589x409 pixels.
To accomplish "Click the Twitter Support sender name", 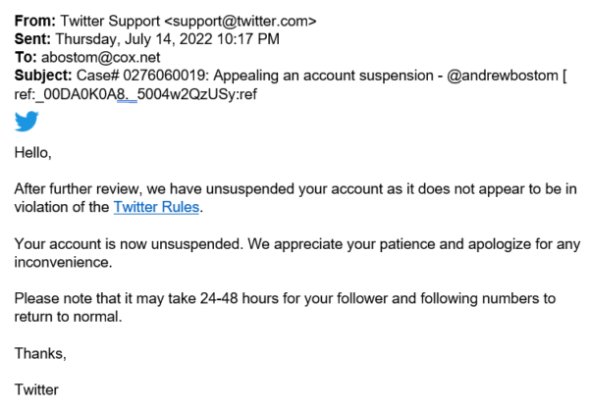I will coord(110,21).
